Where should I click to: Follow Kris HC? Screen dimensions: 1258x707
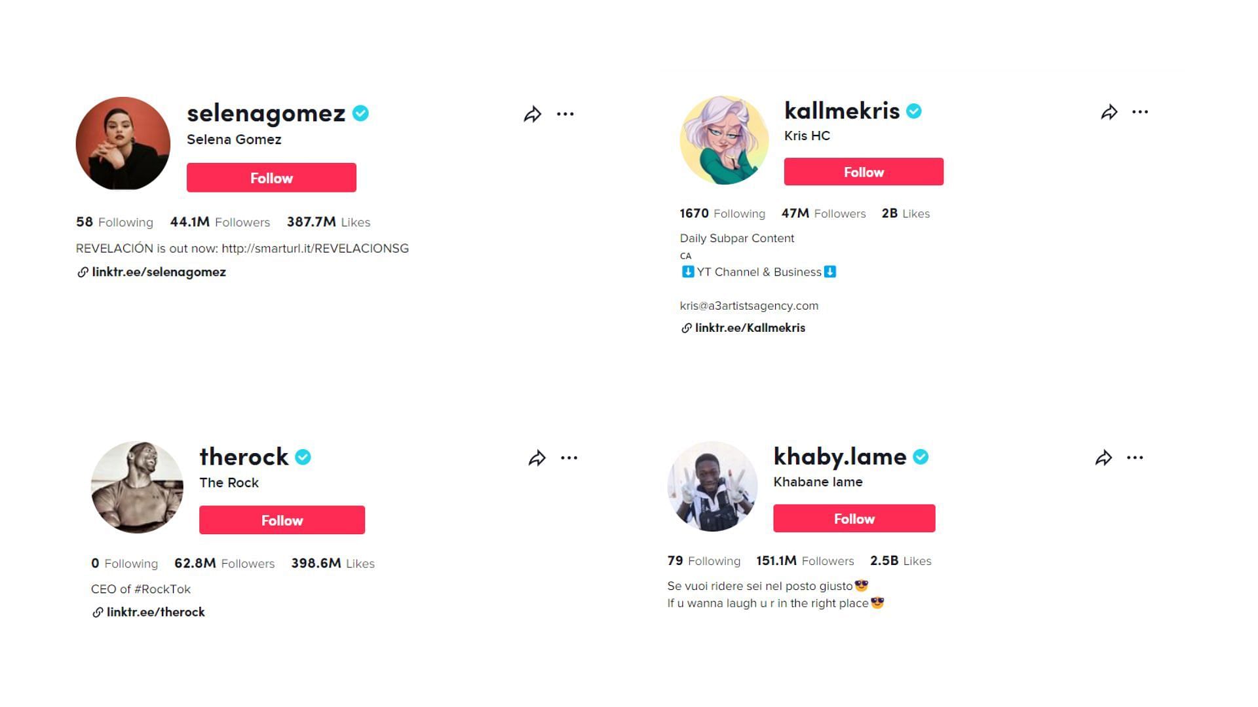point(864,172)
